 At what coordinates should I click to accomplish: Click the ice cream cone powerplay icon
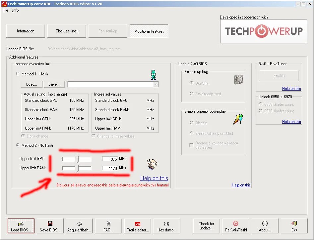coord(238,119)
